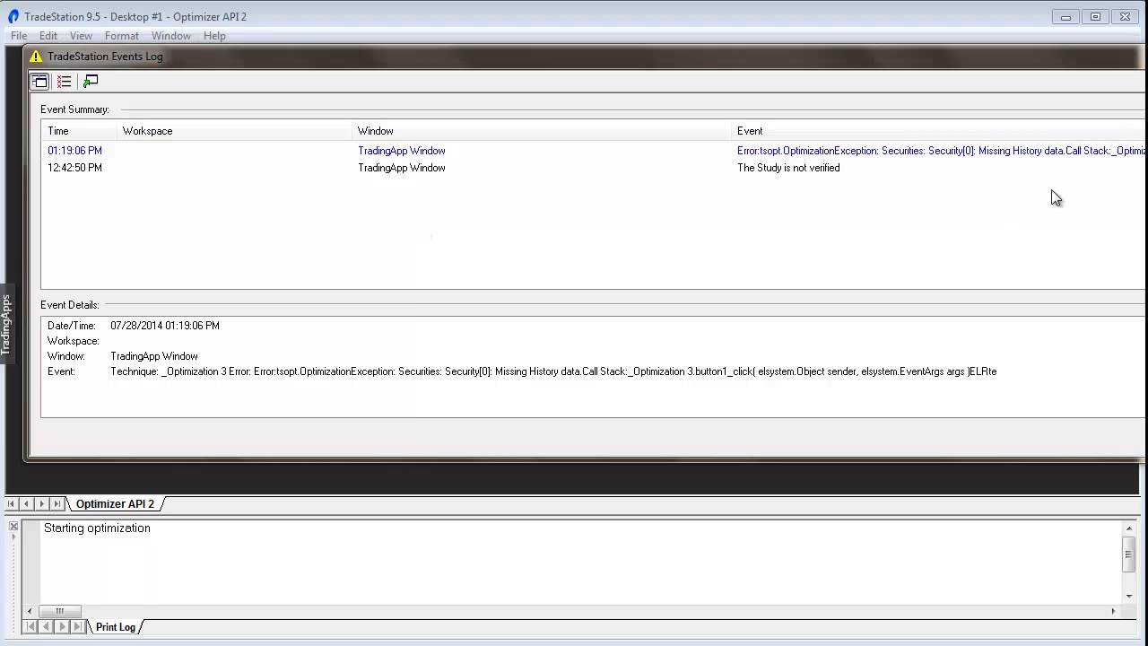
Task: Go to previous output pane tab
Action: point(46,627)
